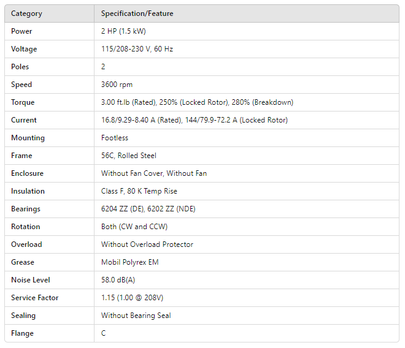405x348 pixels.
Task: Click the Poles row label
Action: coord(20,67)
